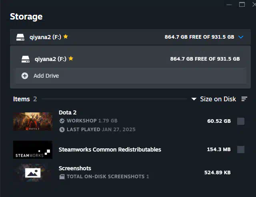Screen dimensions: 256x197
Task: Click the gold star beside top qiyana2 (F:)
Action: [x=66, y=36]
